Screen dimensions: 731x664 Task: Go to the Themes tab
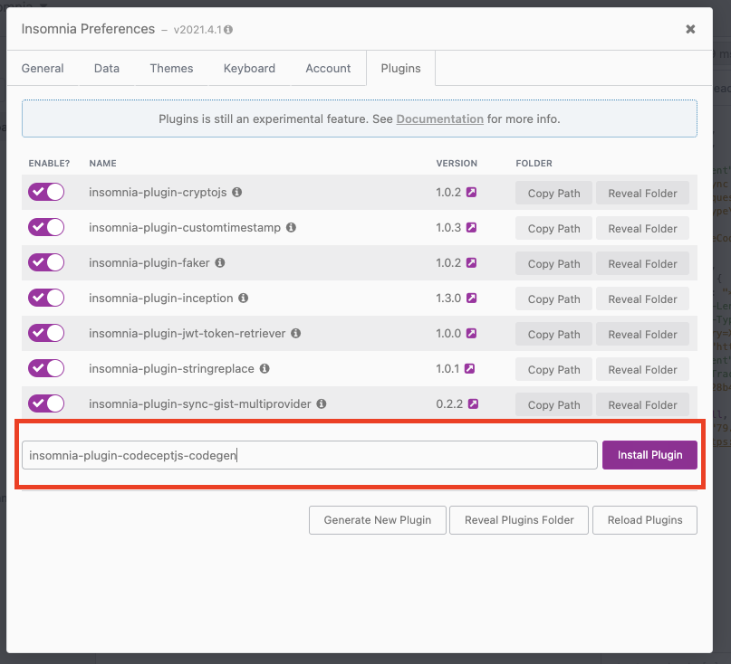click(171, 69)
